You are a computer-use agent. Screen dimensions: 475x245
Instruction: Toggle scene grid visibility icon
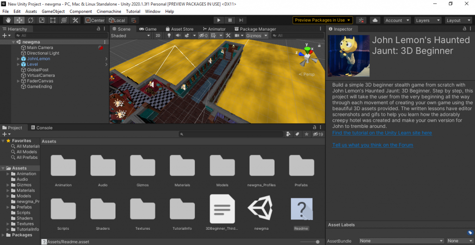pyautogui.click(x=213, y=35)
